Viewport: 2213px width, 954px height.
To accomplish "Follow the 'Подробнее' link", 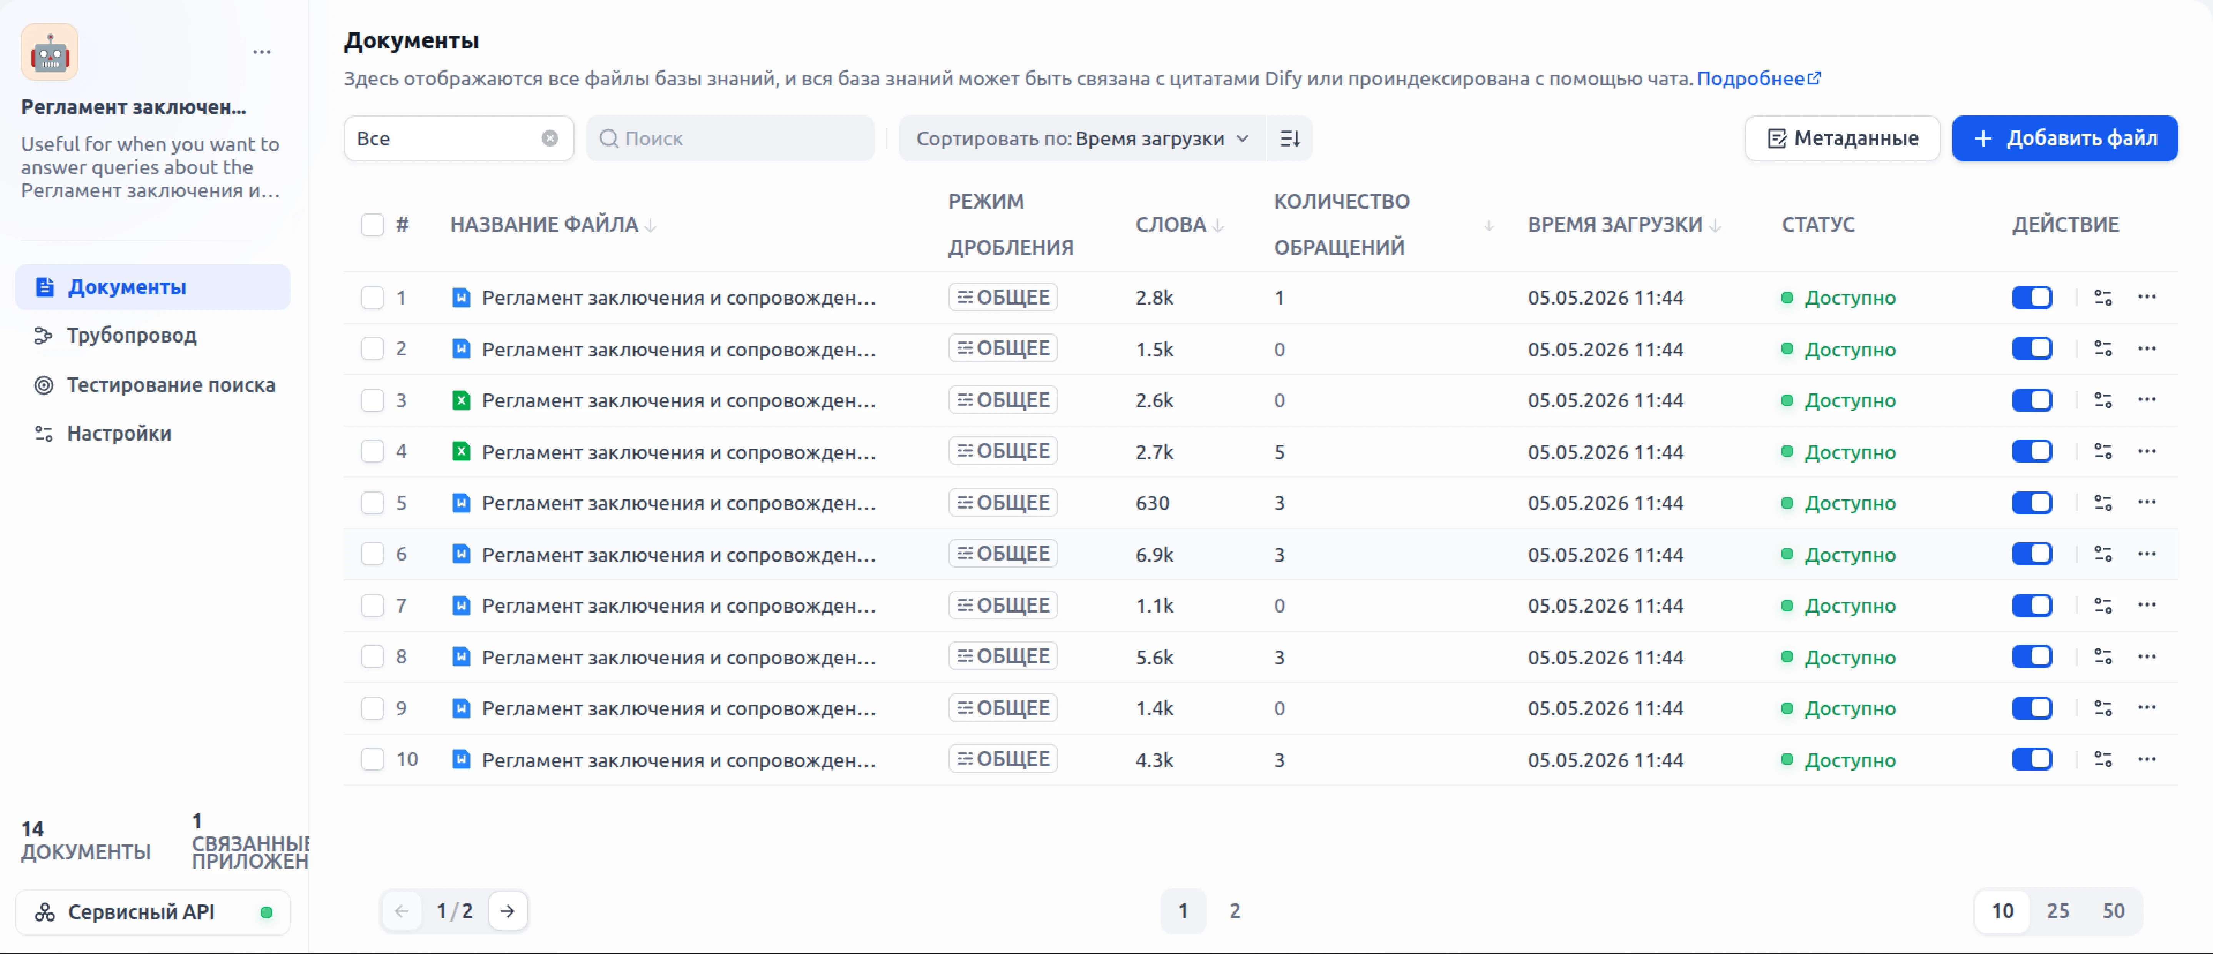I will (1758, 78).
